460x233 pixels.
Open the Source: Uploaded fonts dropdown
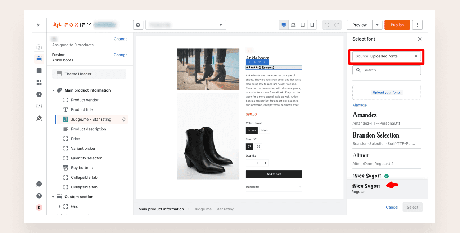pyautogui.click(x=386, y=56)
